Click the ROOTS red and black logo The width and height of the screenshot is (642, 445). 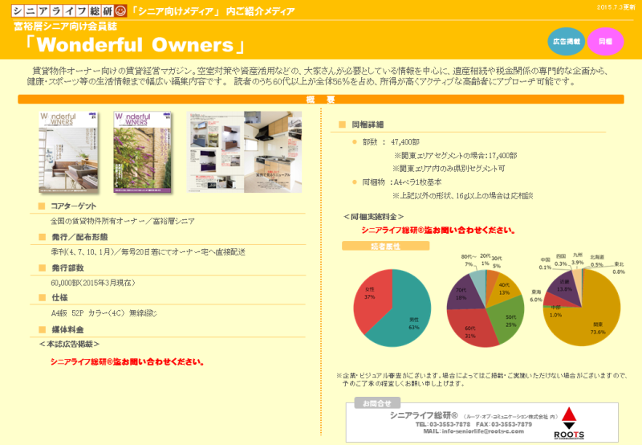click(x=569, y=423)
